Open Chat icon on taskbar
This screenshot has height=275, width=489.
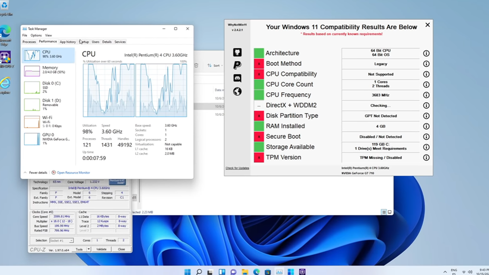[x=233, y=272]
